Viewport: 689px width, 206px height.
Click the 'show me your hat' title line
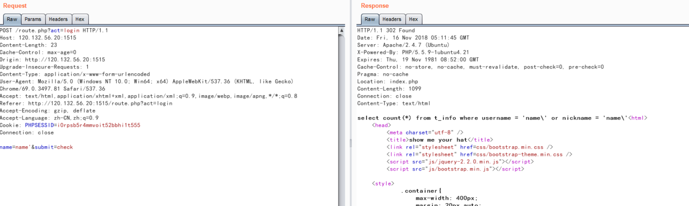click(x=440, y=140)
